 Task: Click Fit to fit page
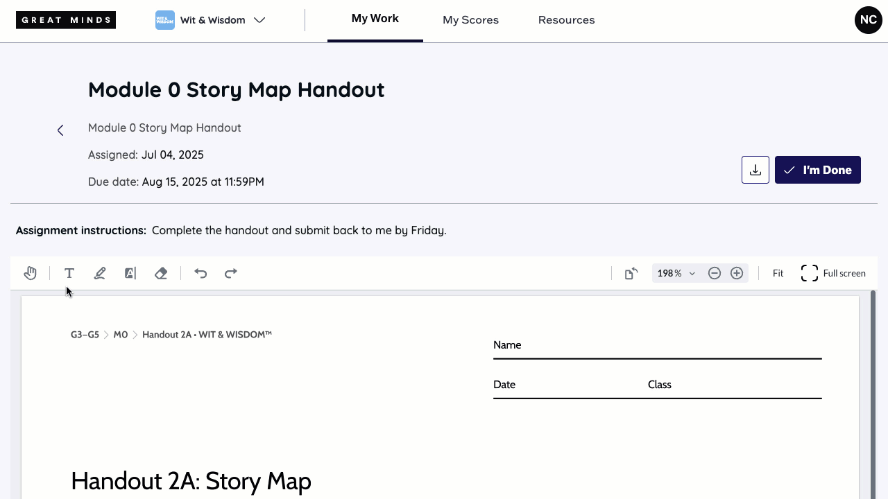[x=778, y=274]
